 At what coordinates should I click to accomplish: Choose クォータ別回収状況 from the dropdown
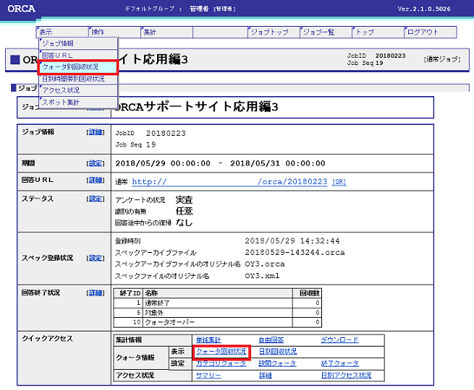tap(77, 67)
